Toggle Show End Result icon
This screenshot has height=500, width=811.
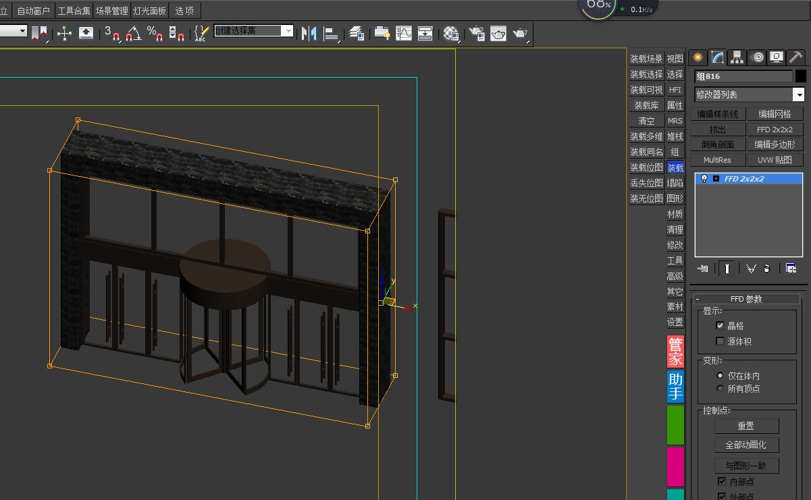coord(727,269)
